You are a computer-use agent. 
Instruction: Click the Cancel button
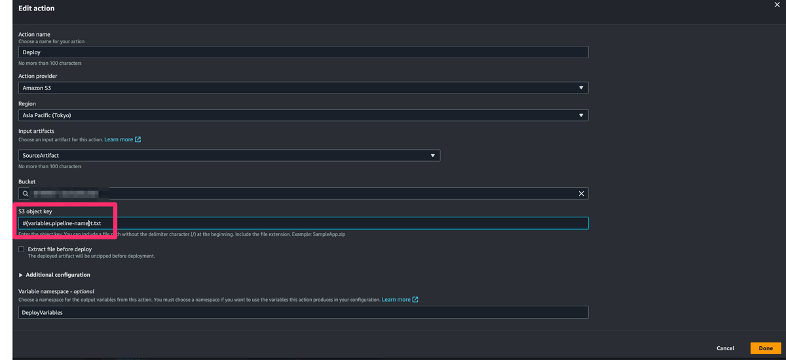725,348
